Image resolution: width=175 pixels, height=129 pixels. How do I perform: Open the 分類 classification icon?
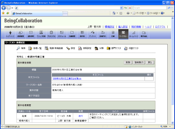tap(96, 48)
